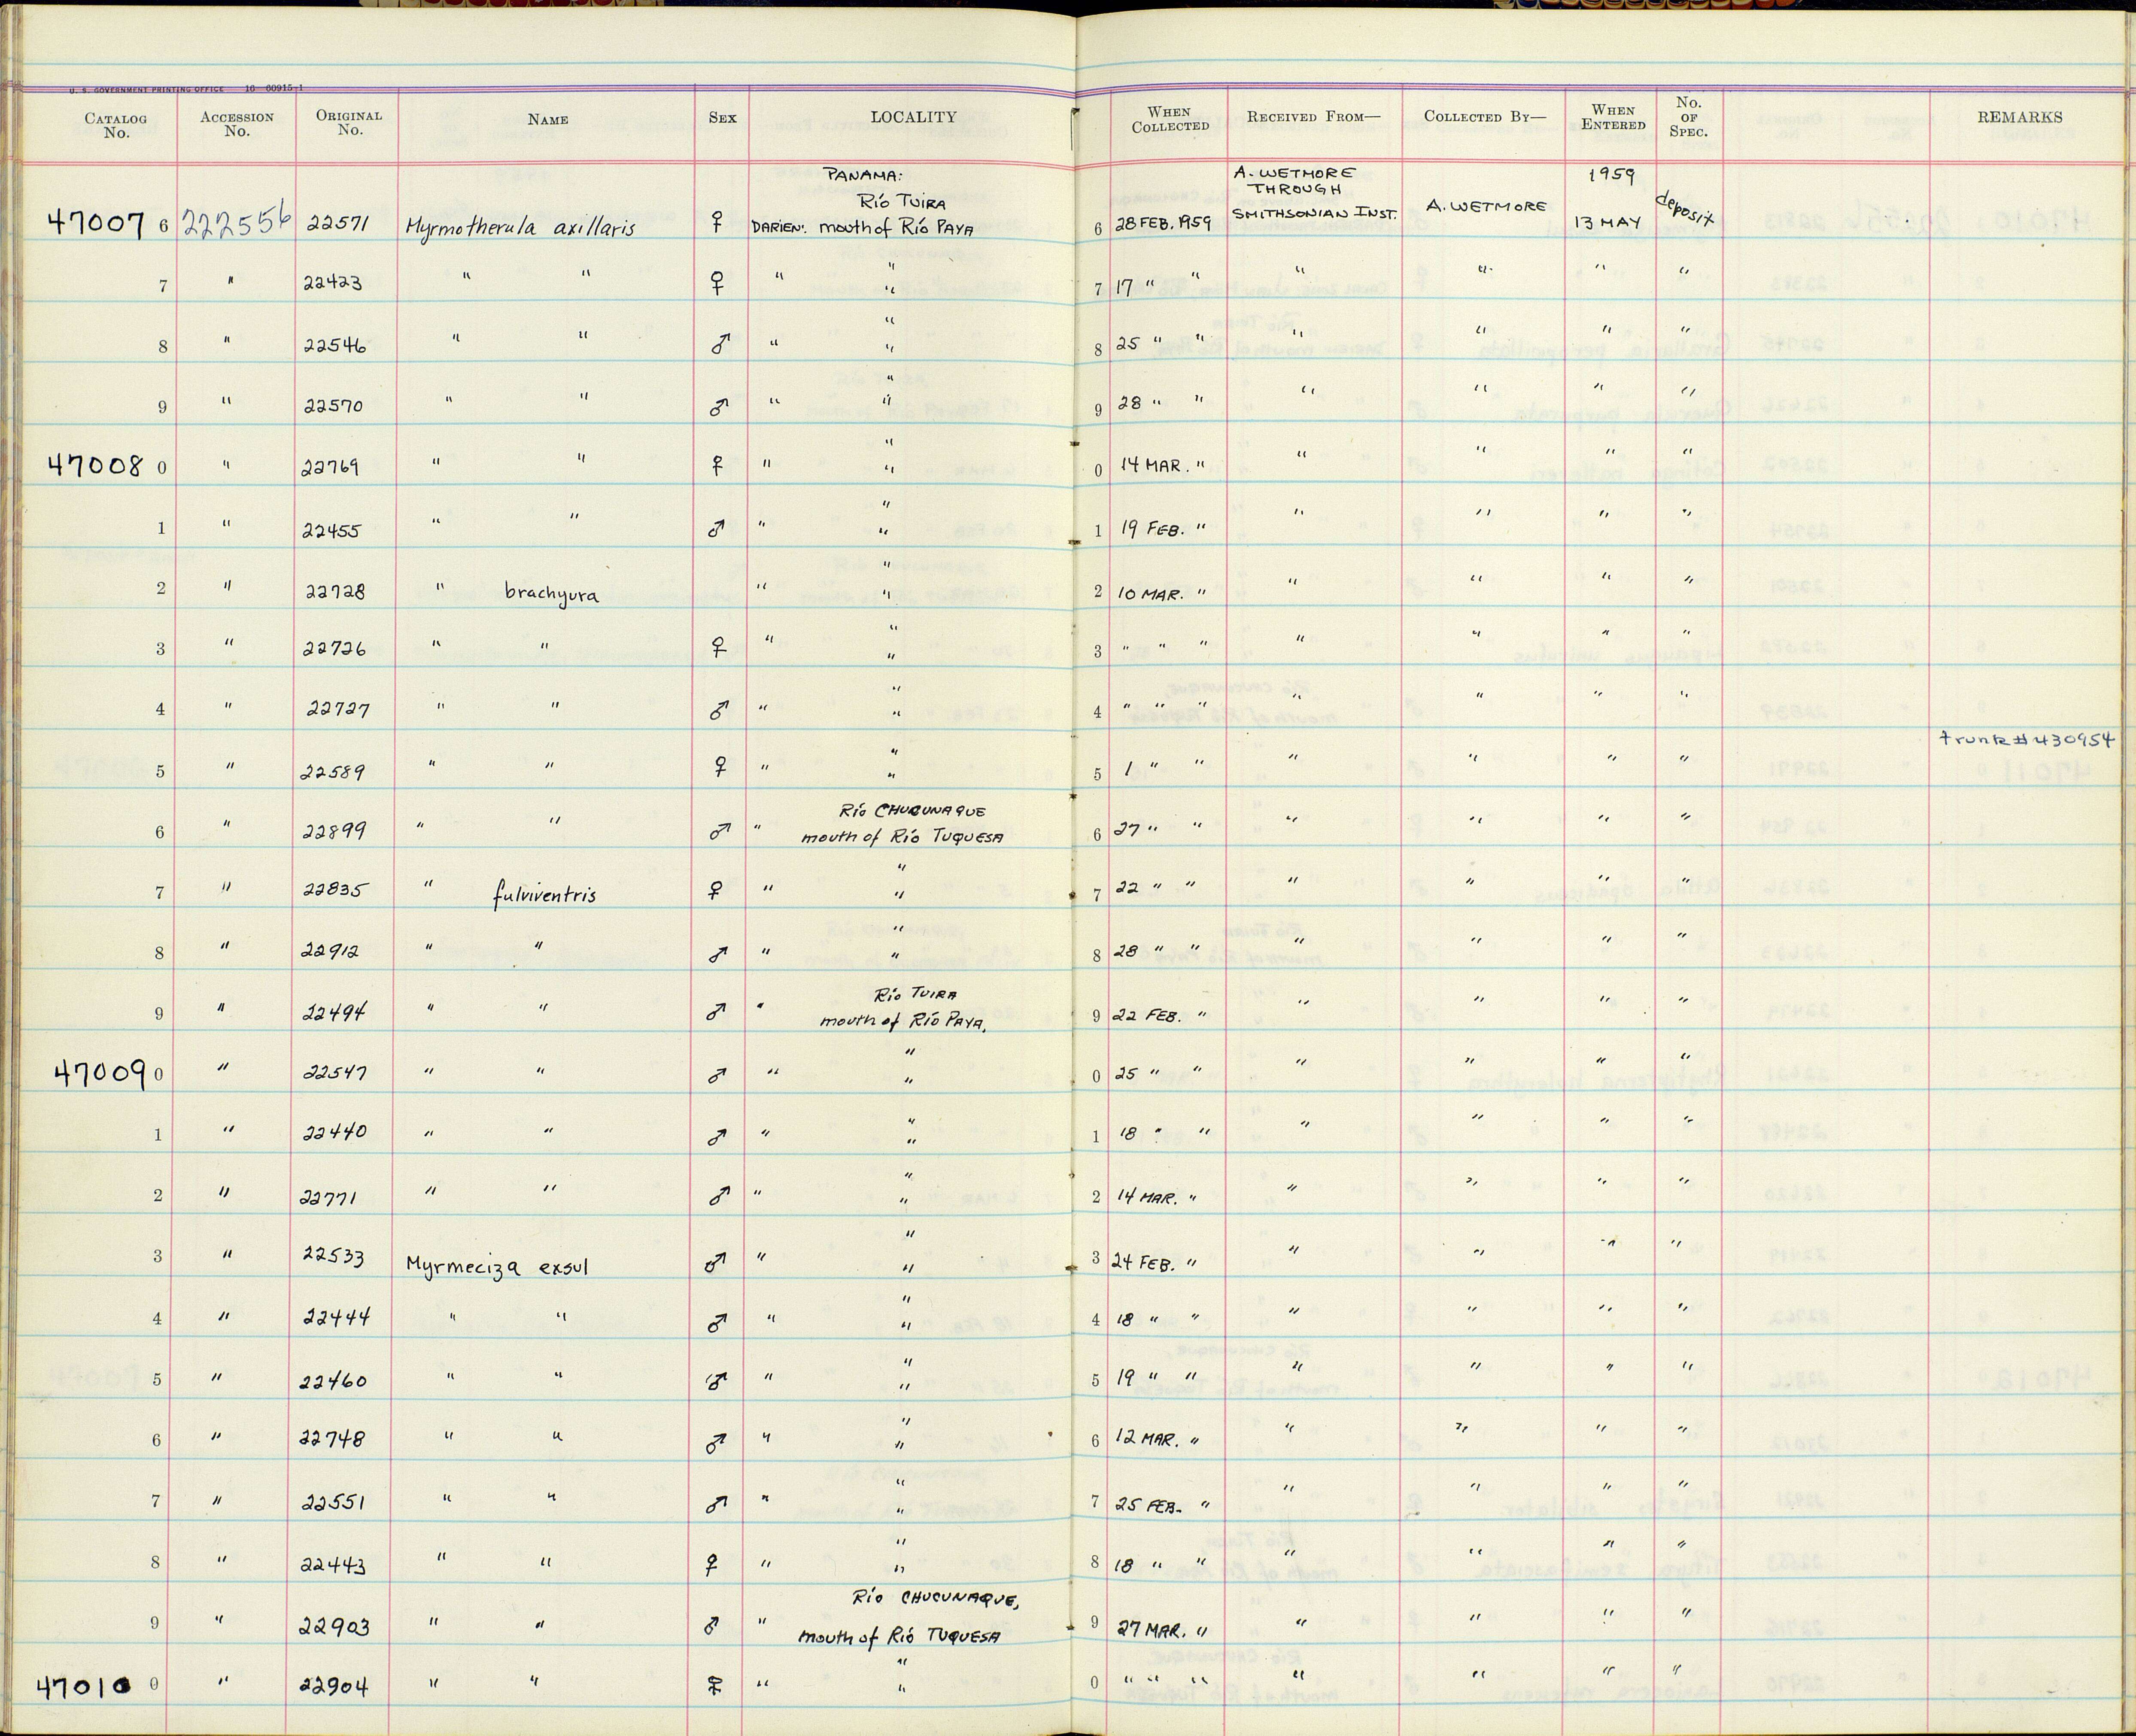Click the 'U.S. Government Printing Office' imprint
The height and width of the screenshot is (1736, 2136).
146,90
